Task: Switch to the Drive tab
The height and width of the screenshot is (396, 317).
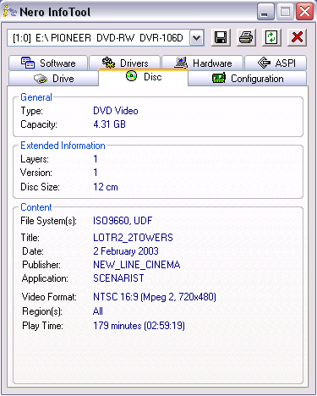Action: [53, 79]
